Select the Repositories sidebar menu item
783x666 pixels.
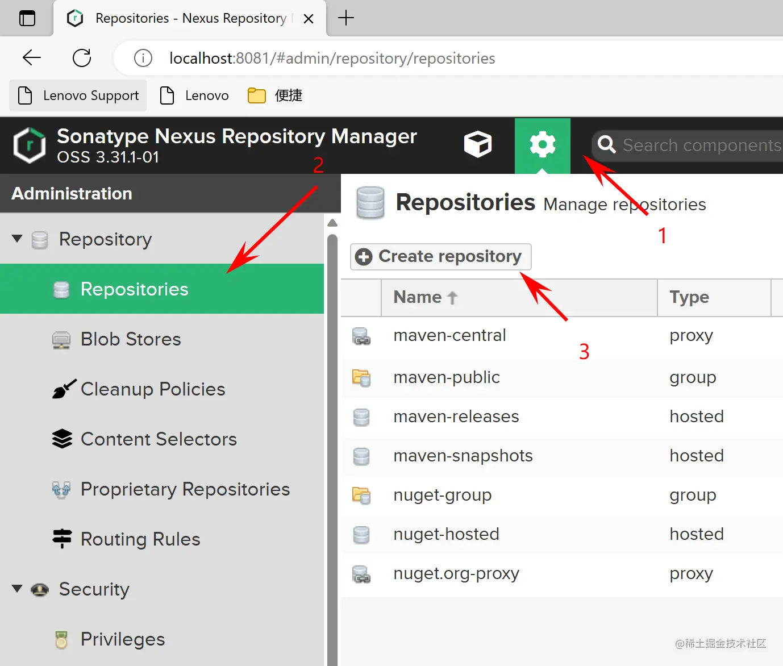134,289
